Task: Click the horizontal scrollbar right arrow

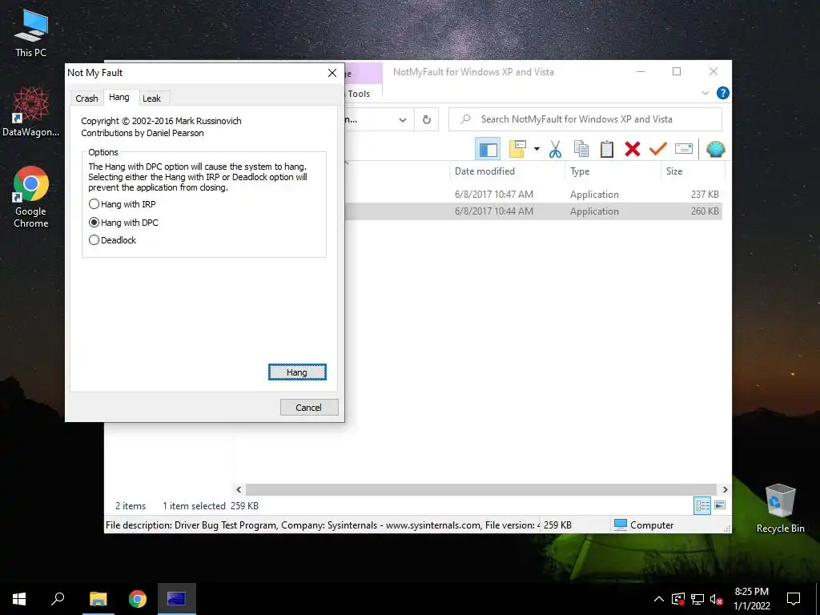Action: (725, 489)
